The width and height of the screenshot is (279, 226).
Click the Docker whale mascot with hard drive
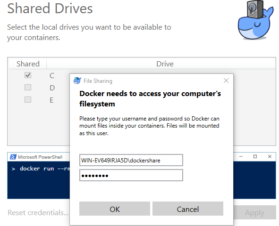tap(255, 20)
